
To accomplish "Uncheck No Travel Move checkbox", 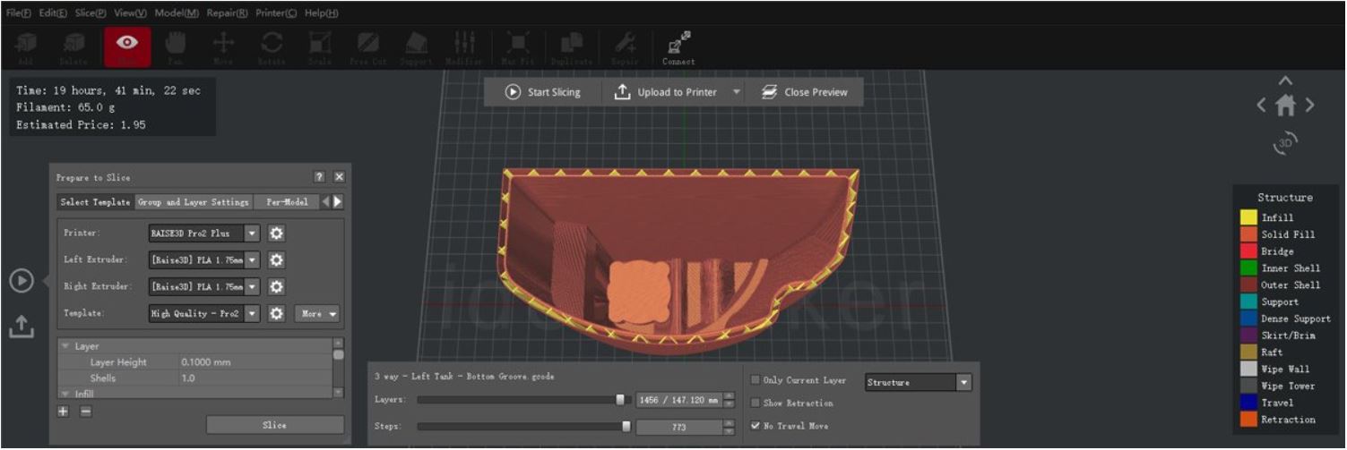I will pos(756,426).
